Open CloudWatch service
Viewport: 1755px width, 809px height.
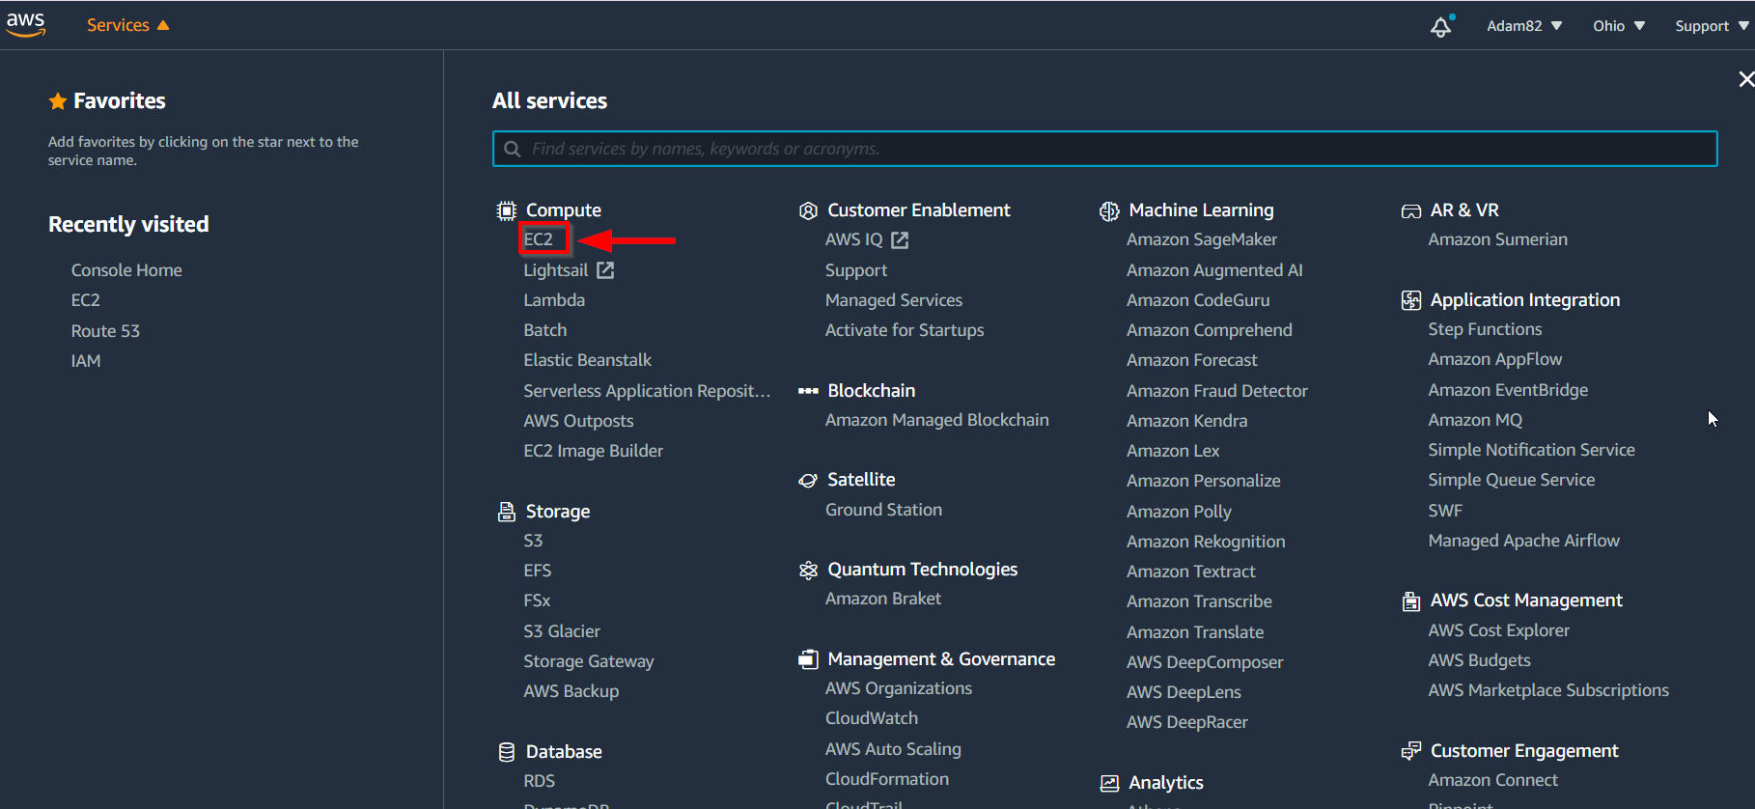coord(872,718)
